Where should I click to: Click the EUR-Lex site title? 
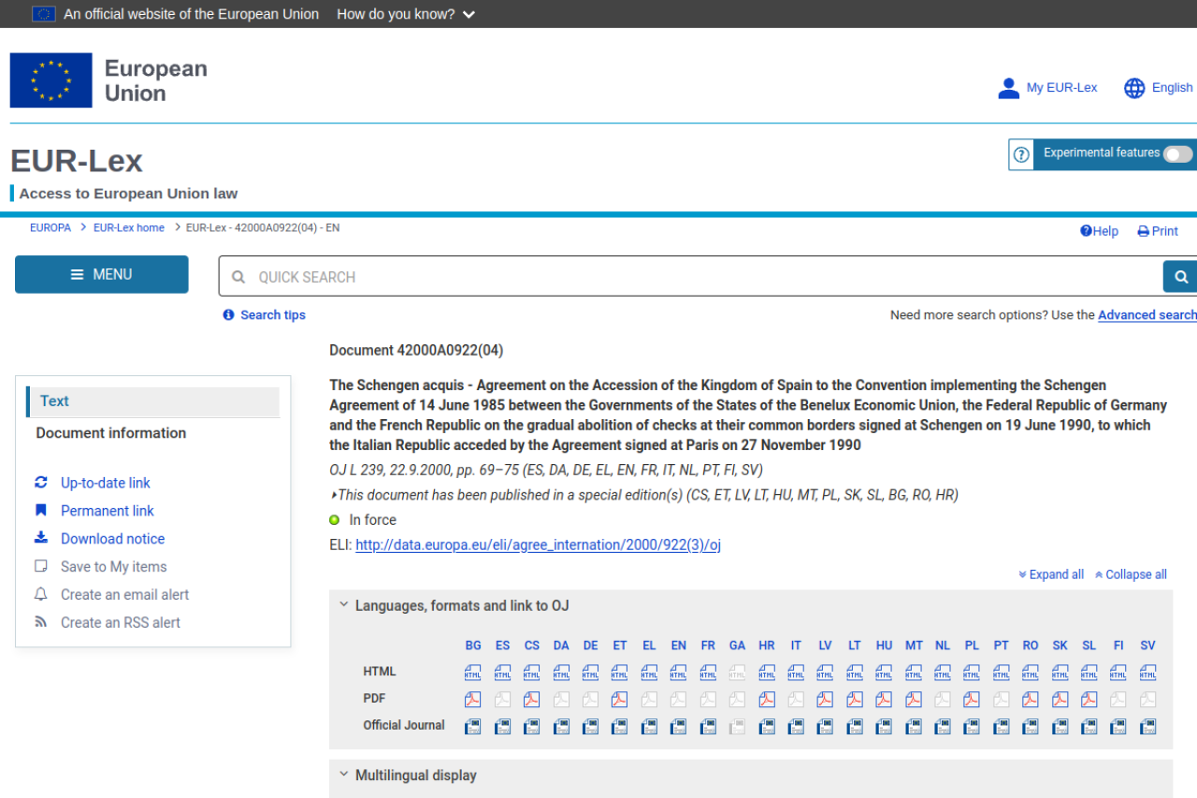click(77, 161)
